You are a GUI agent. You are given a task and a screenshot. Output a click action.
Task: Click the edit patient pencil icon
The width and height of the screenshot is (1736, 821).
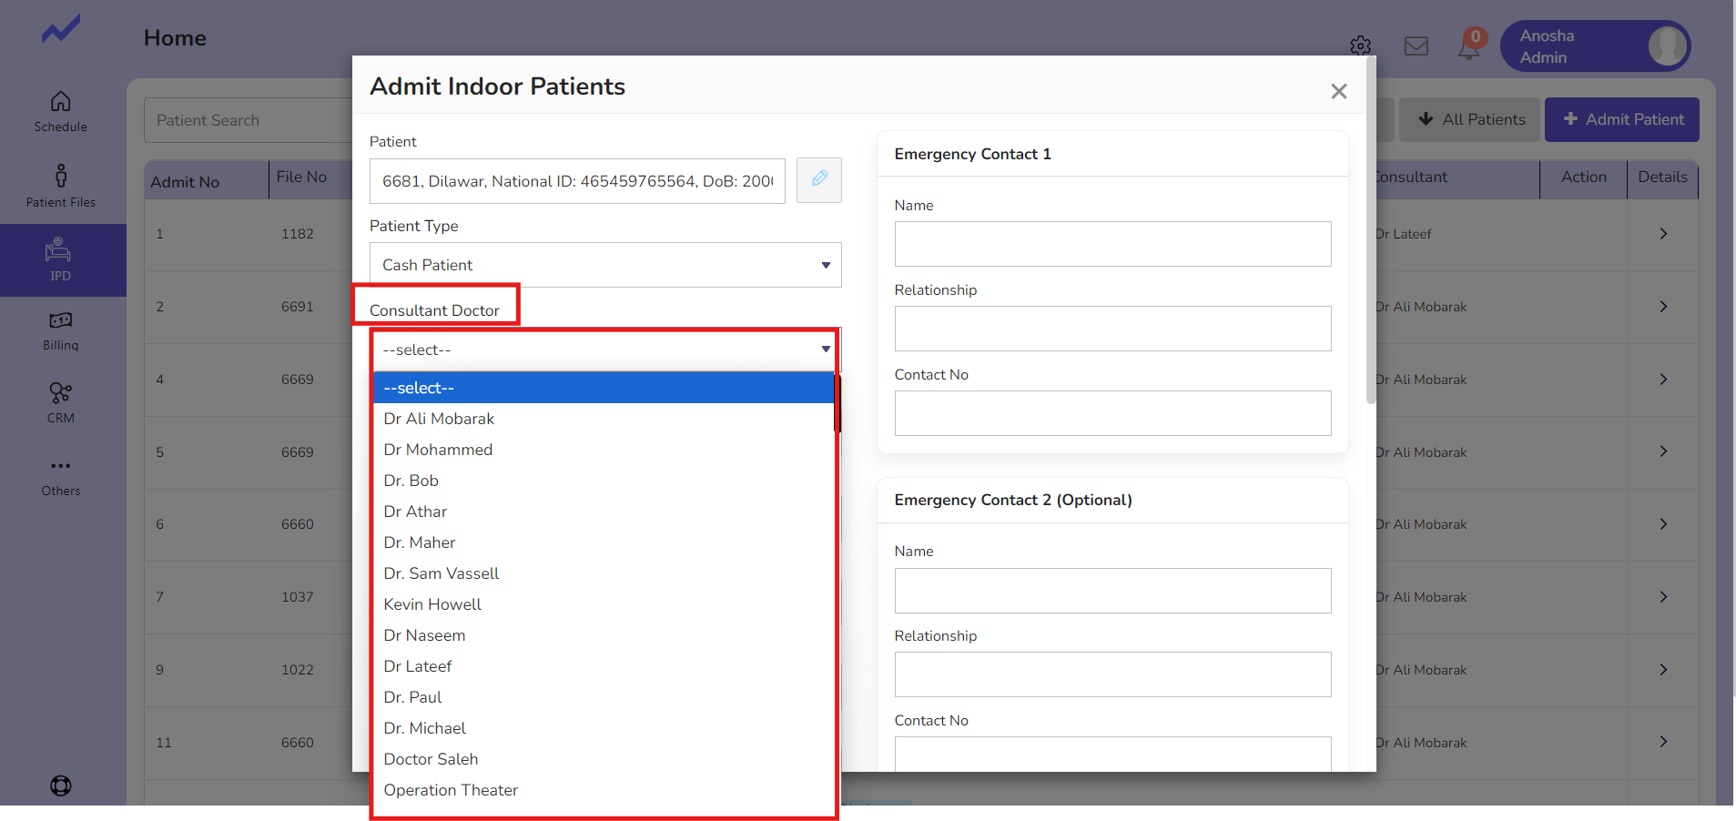(x=818, y=179)
